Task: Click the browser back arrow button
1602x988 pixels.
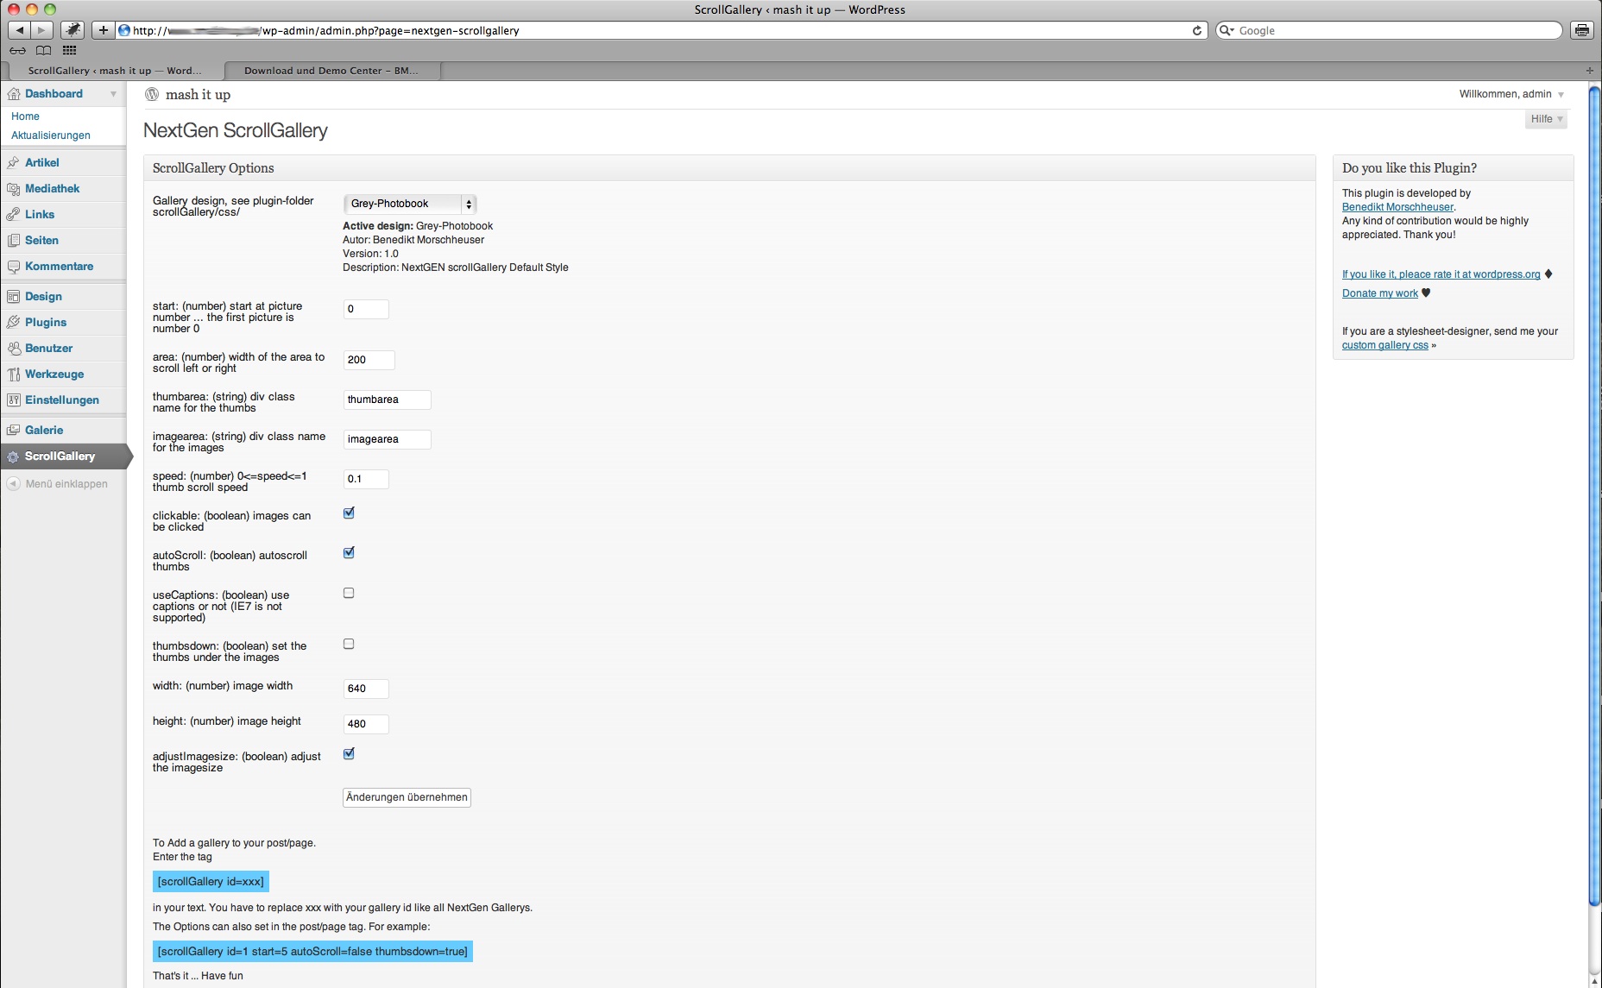Action: click(x=19, y=30)
